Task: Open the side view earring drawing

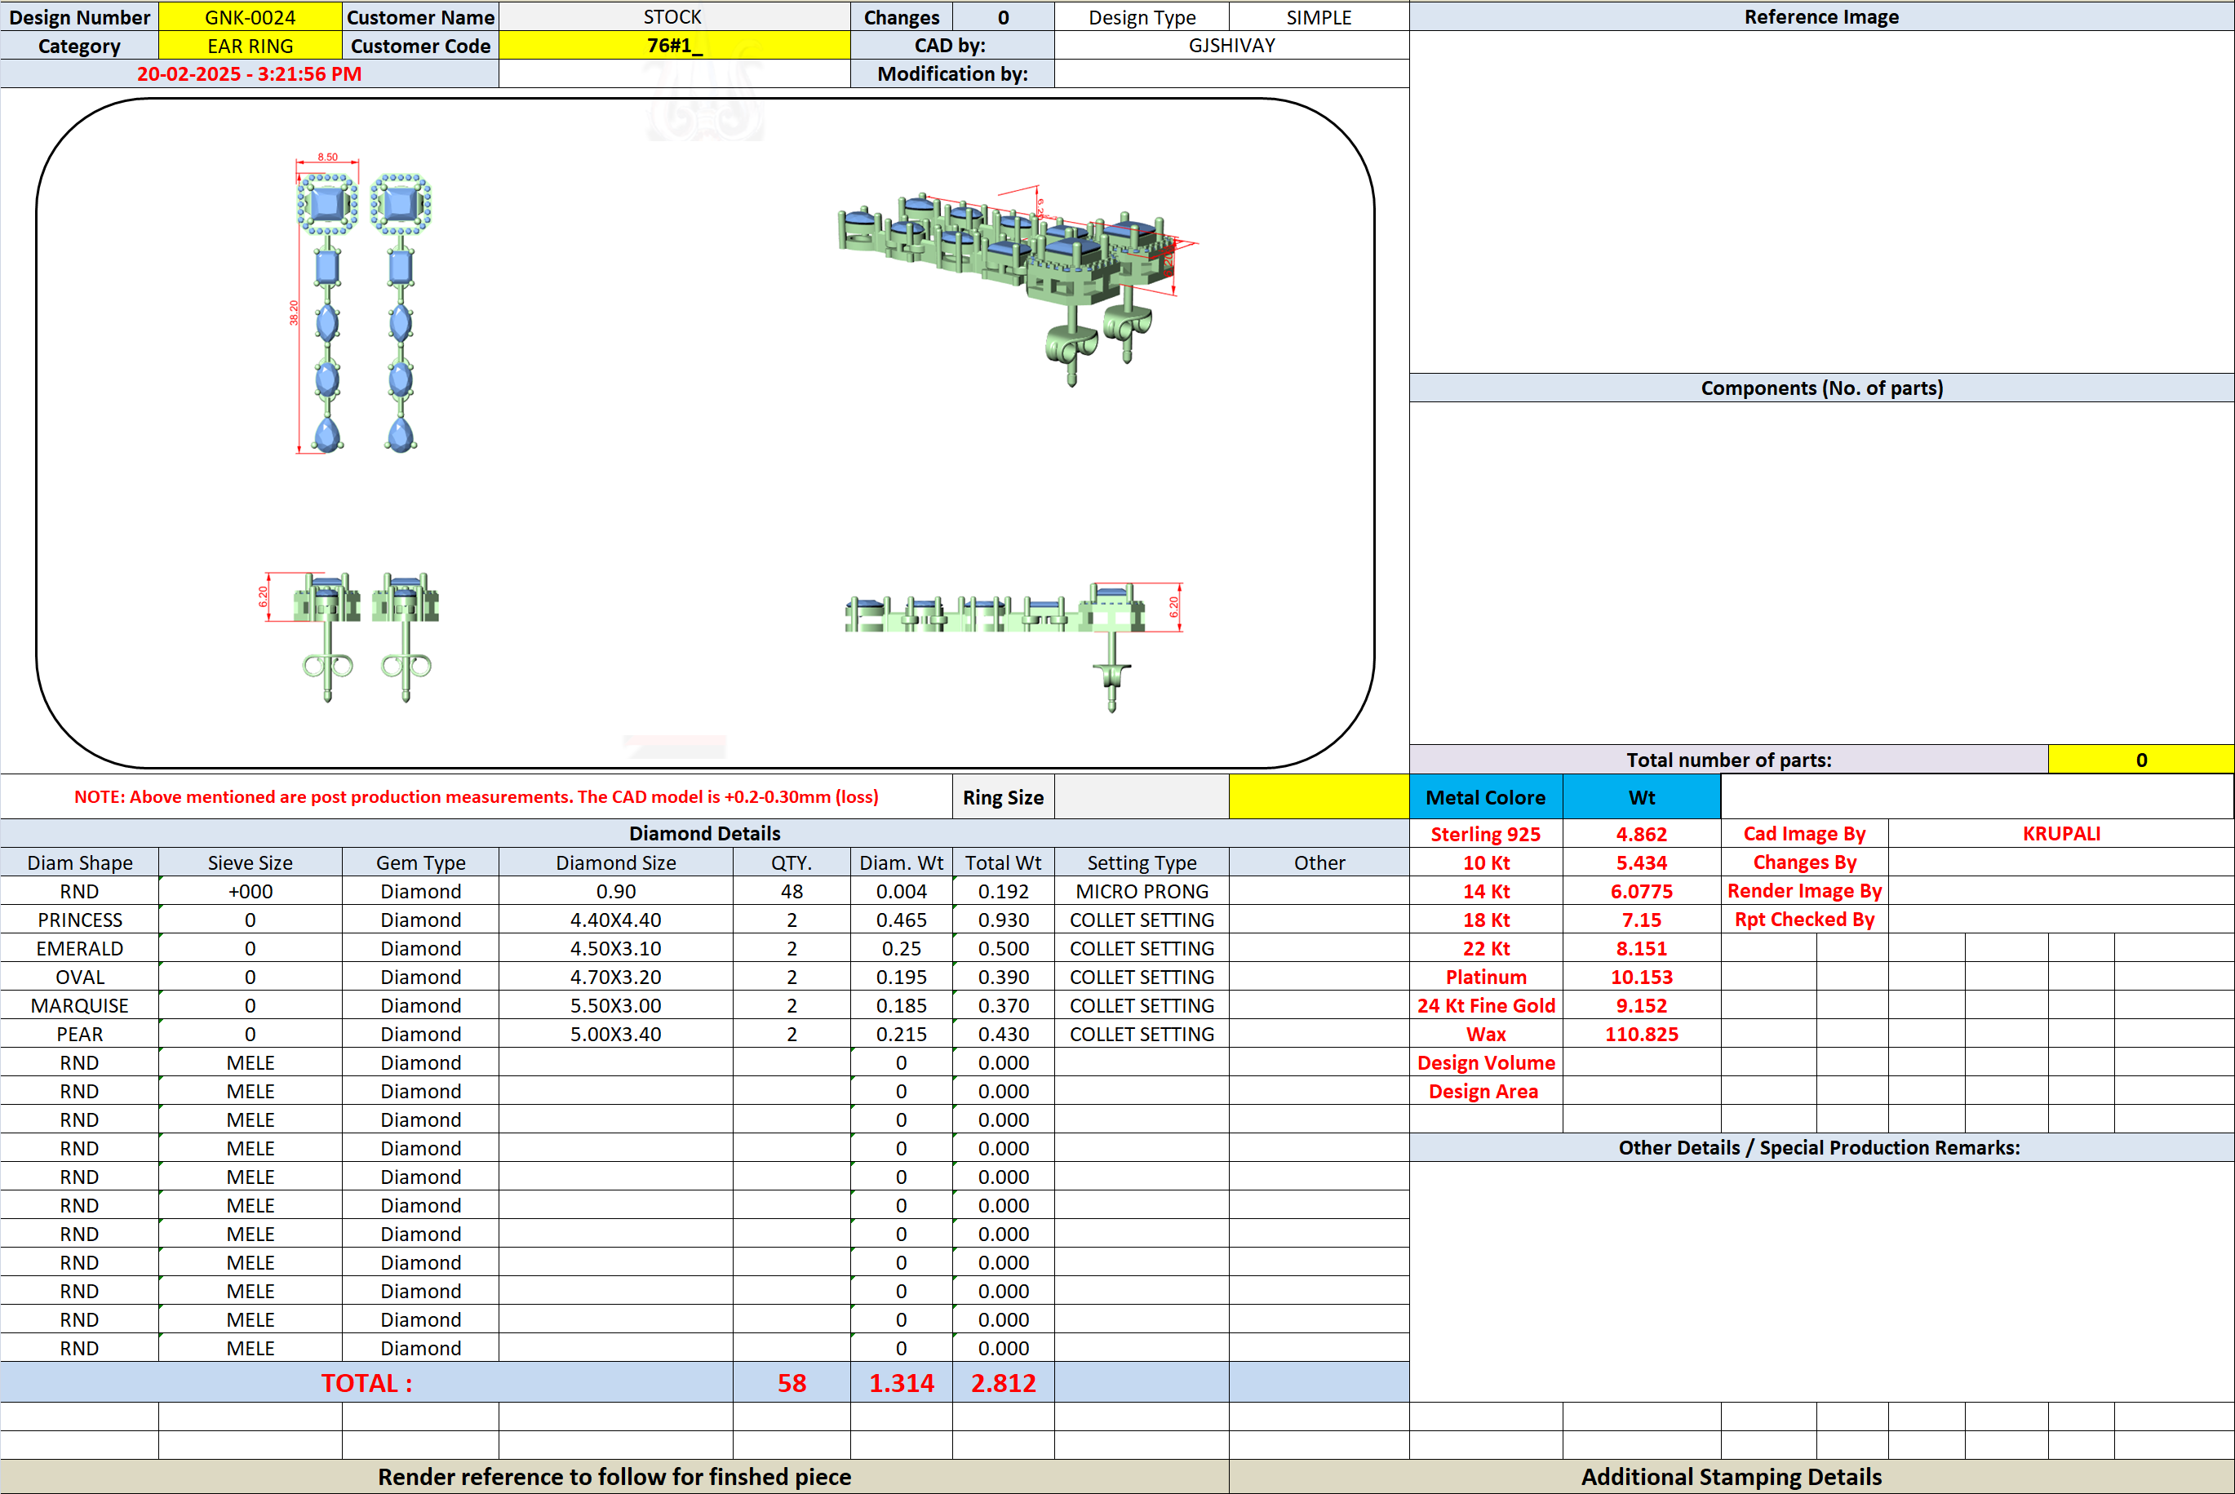Action: 1013,646
